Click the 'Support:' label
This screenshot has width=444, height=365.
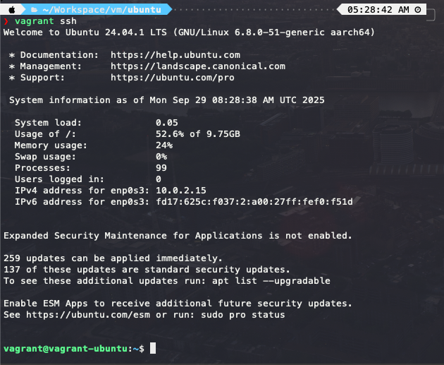(x=42, y=78)
